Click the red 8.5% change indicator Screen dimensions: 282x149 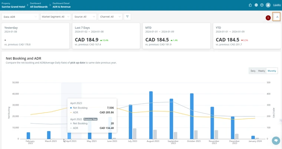tap(245, 41)
